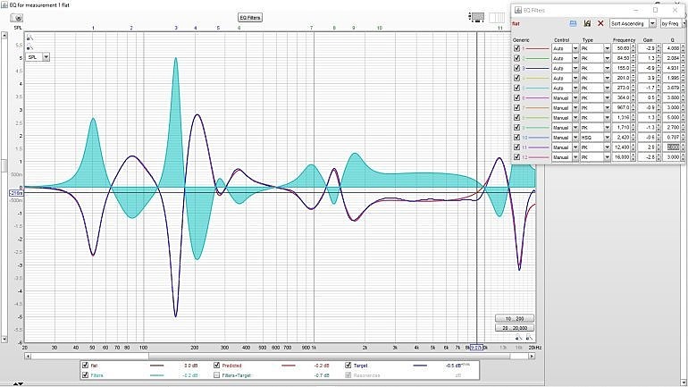Disable filter 1 checkbox in EQ Filters
The width and height of the screenshot is (688, 387).
click(516, 48)
